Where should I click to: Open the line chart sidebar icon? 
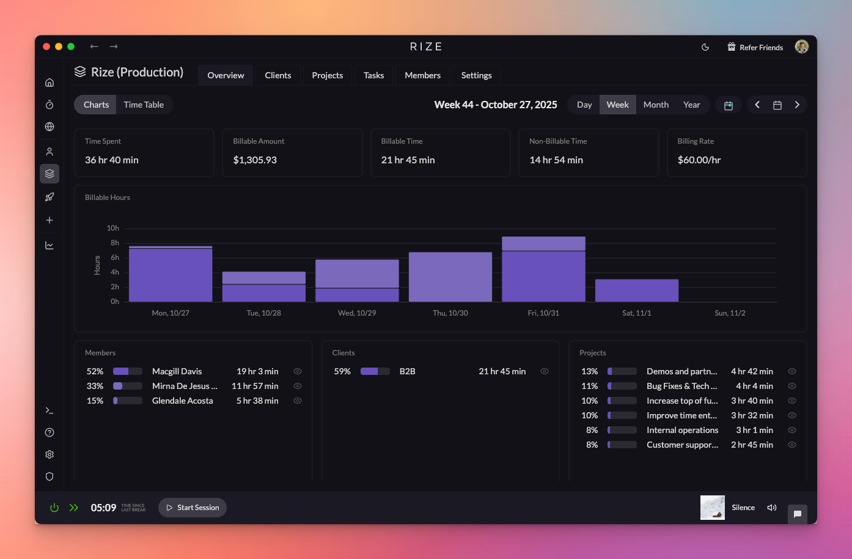[50, 245]
